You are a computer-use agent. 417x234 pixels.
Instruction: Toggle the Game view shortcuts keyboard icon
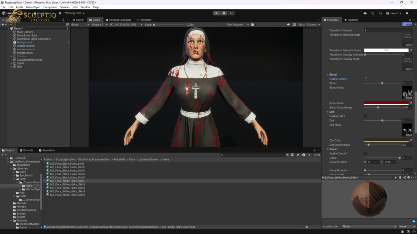coord(294,25)
